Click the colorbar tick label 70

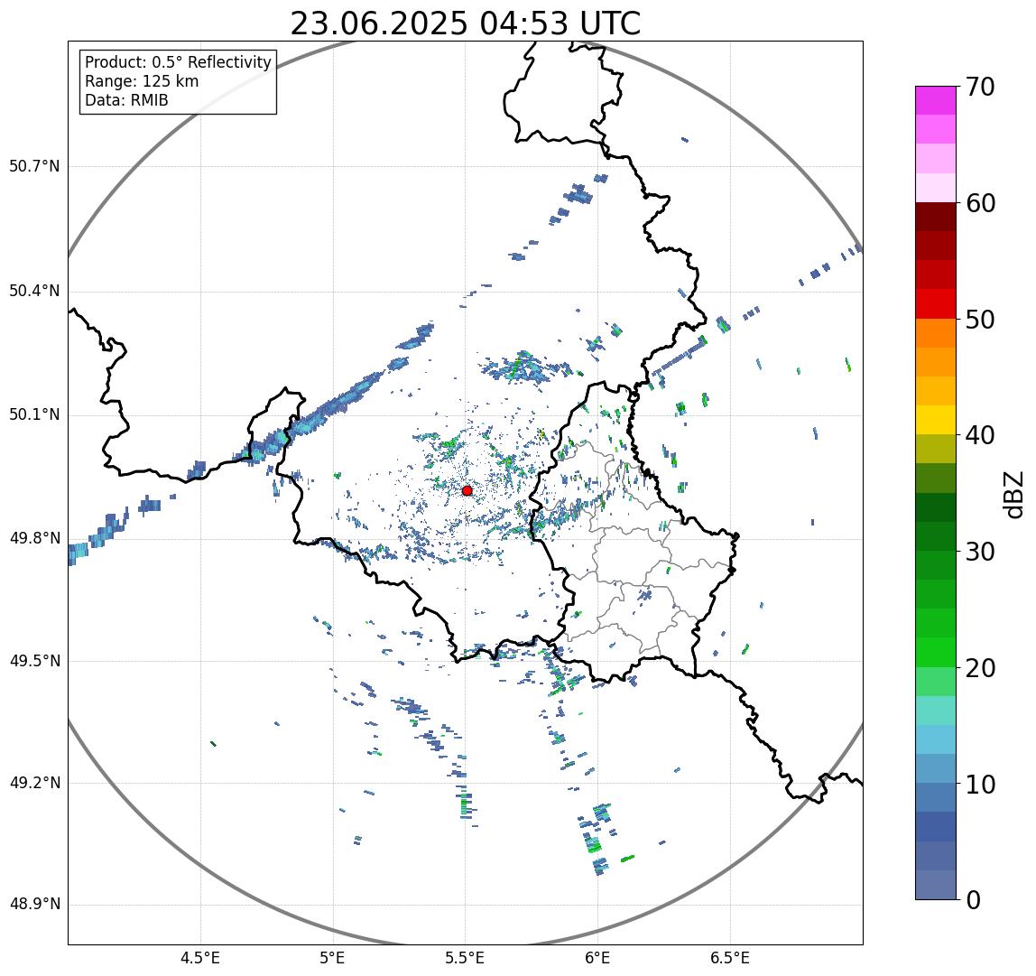point(980,87)
